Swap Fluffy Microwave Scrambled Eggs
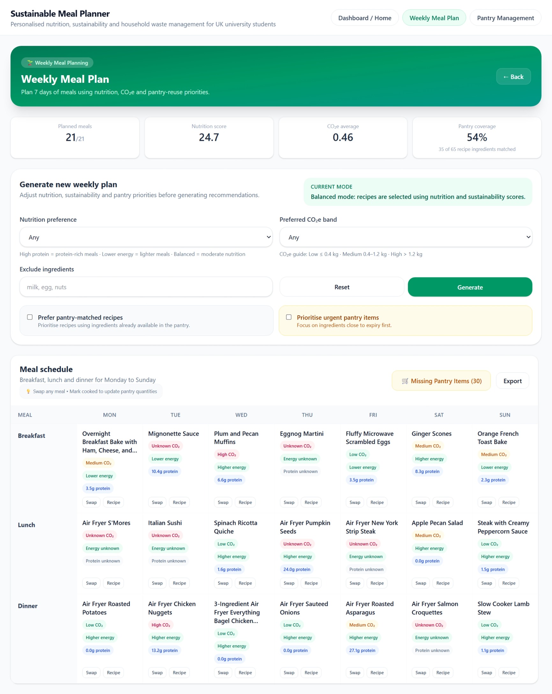Image resolution: width=552 pixels, height=694 pixels. tap(355, 502)
